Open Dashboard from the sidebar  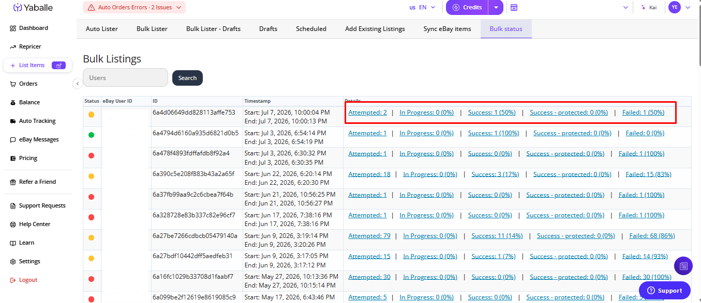[34, 28]
